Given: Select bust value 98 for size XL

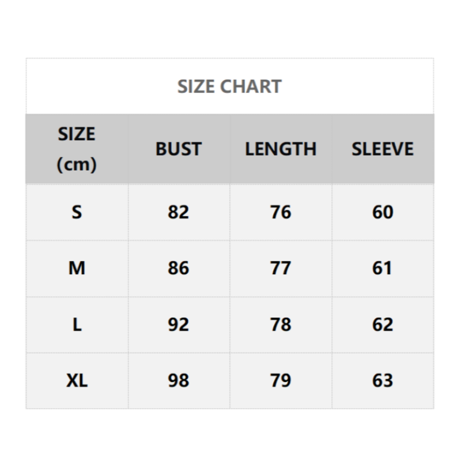Looking at the screenshot, I should click(x=179, y=380).
